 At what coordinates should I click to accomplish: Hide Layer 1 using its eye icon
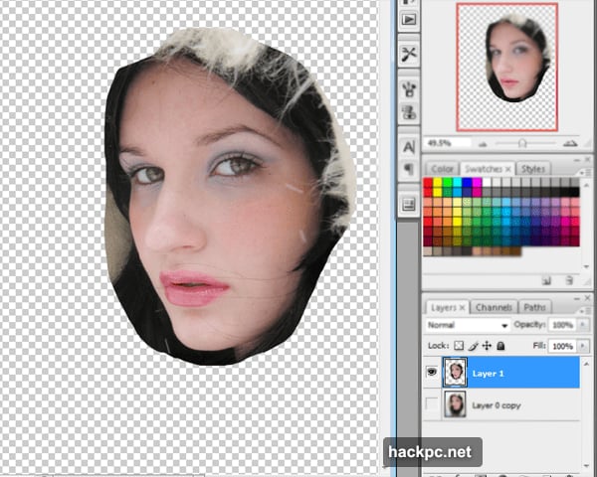coord(432,372)
